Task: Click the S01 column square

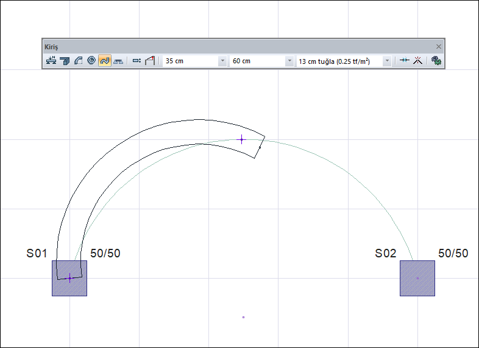Action: (69, 279)
